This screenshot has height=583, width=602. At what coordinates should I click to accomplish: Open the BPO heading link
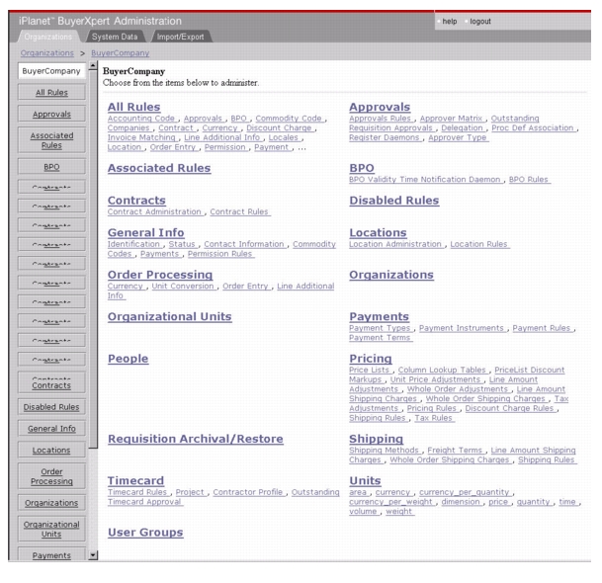361,168
